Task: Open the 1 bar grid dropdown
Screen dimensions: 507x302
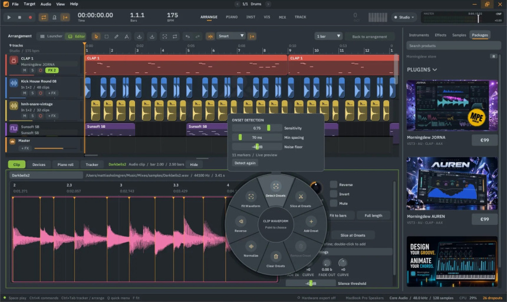Action: coord(328,36)
